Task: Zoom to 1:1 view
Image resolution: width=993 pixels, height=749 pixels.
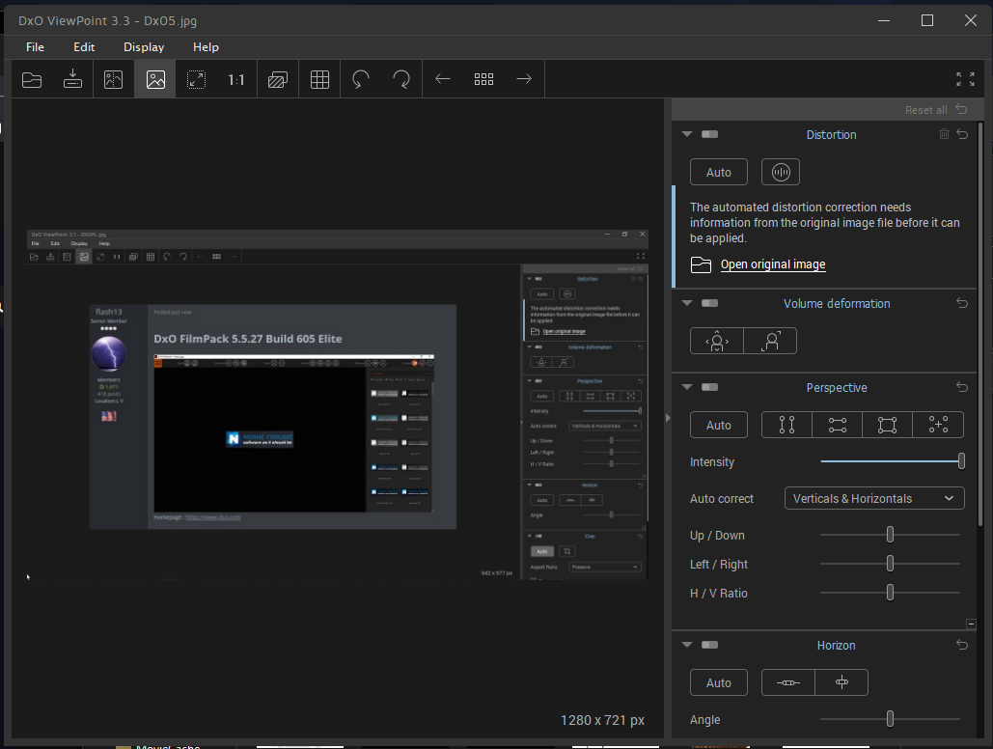Action: click(236, 79)
